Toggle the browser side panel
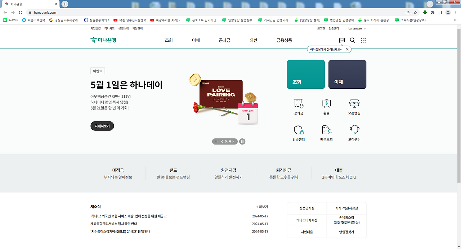461x249 pixels. [440, 12]
